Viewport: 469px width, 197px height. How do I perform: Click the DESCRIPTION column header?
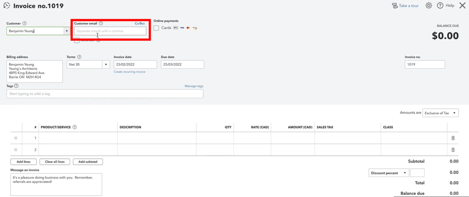pos(131,127)
